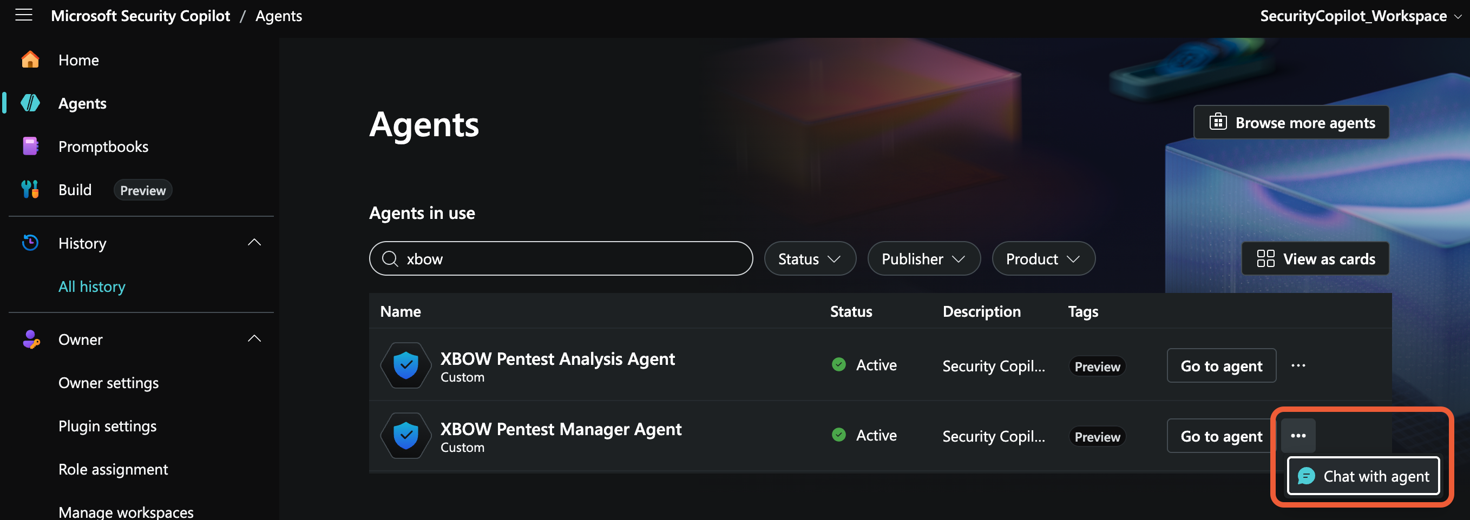The image size is (1470, 520).
Task: Click inside the xbow search field
Action: click(559, 258)
